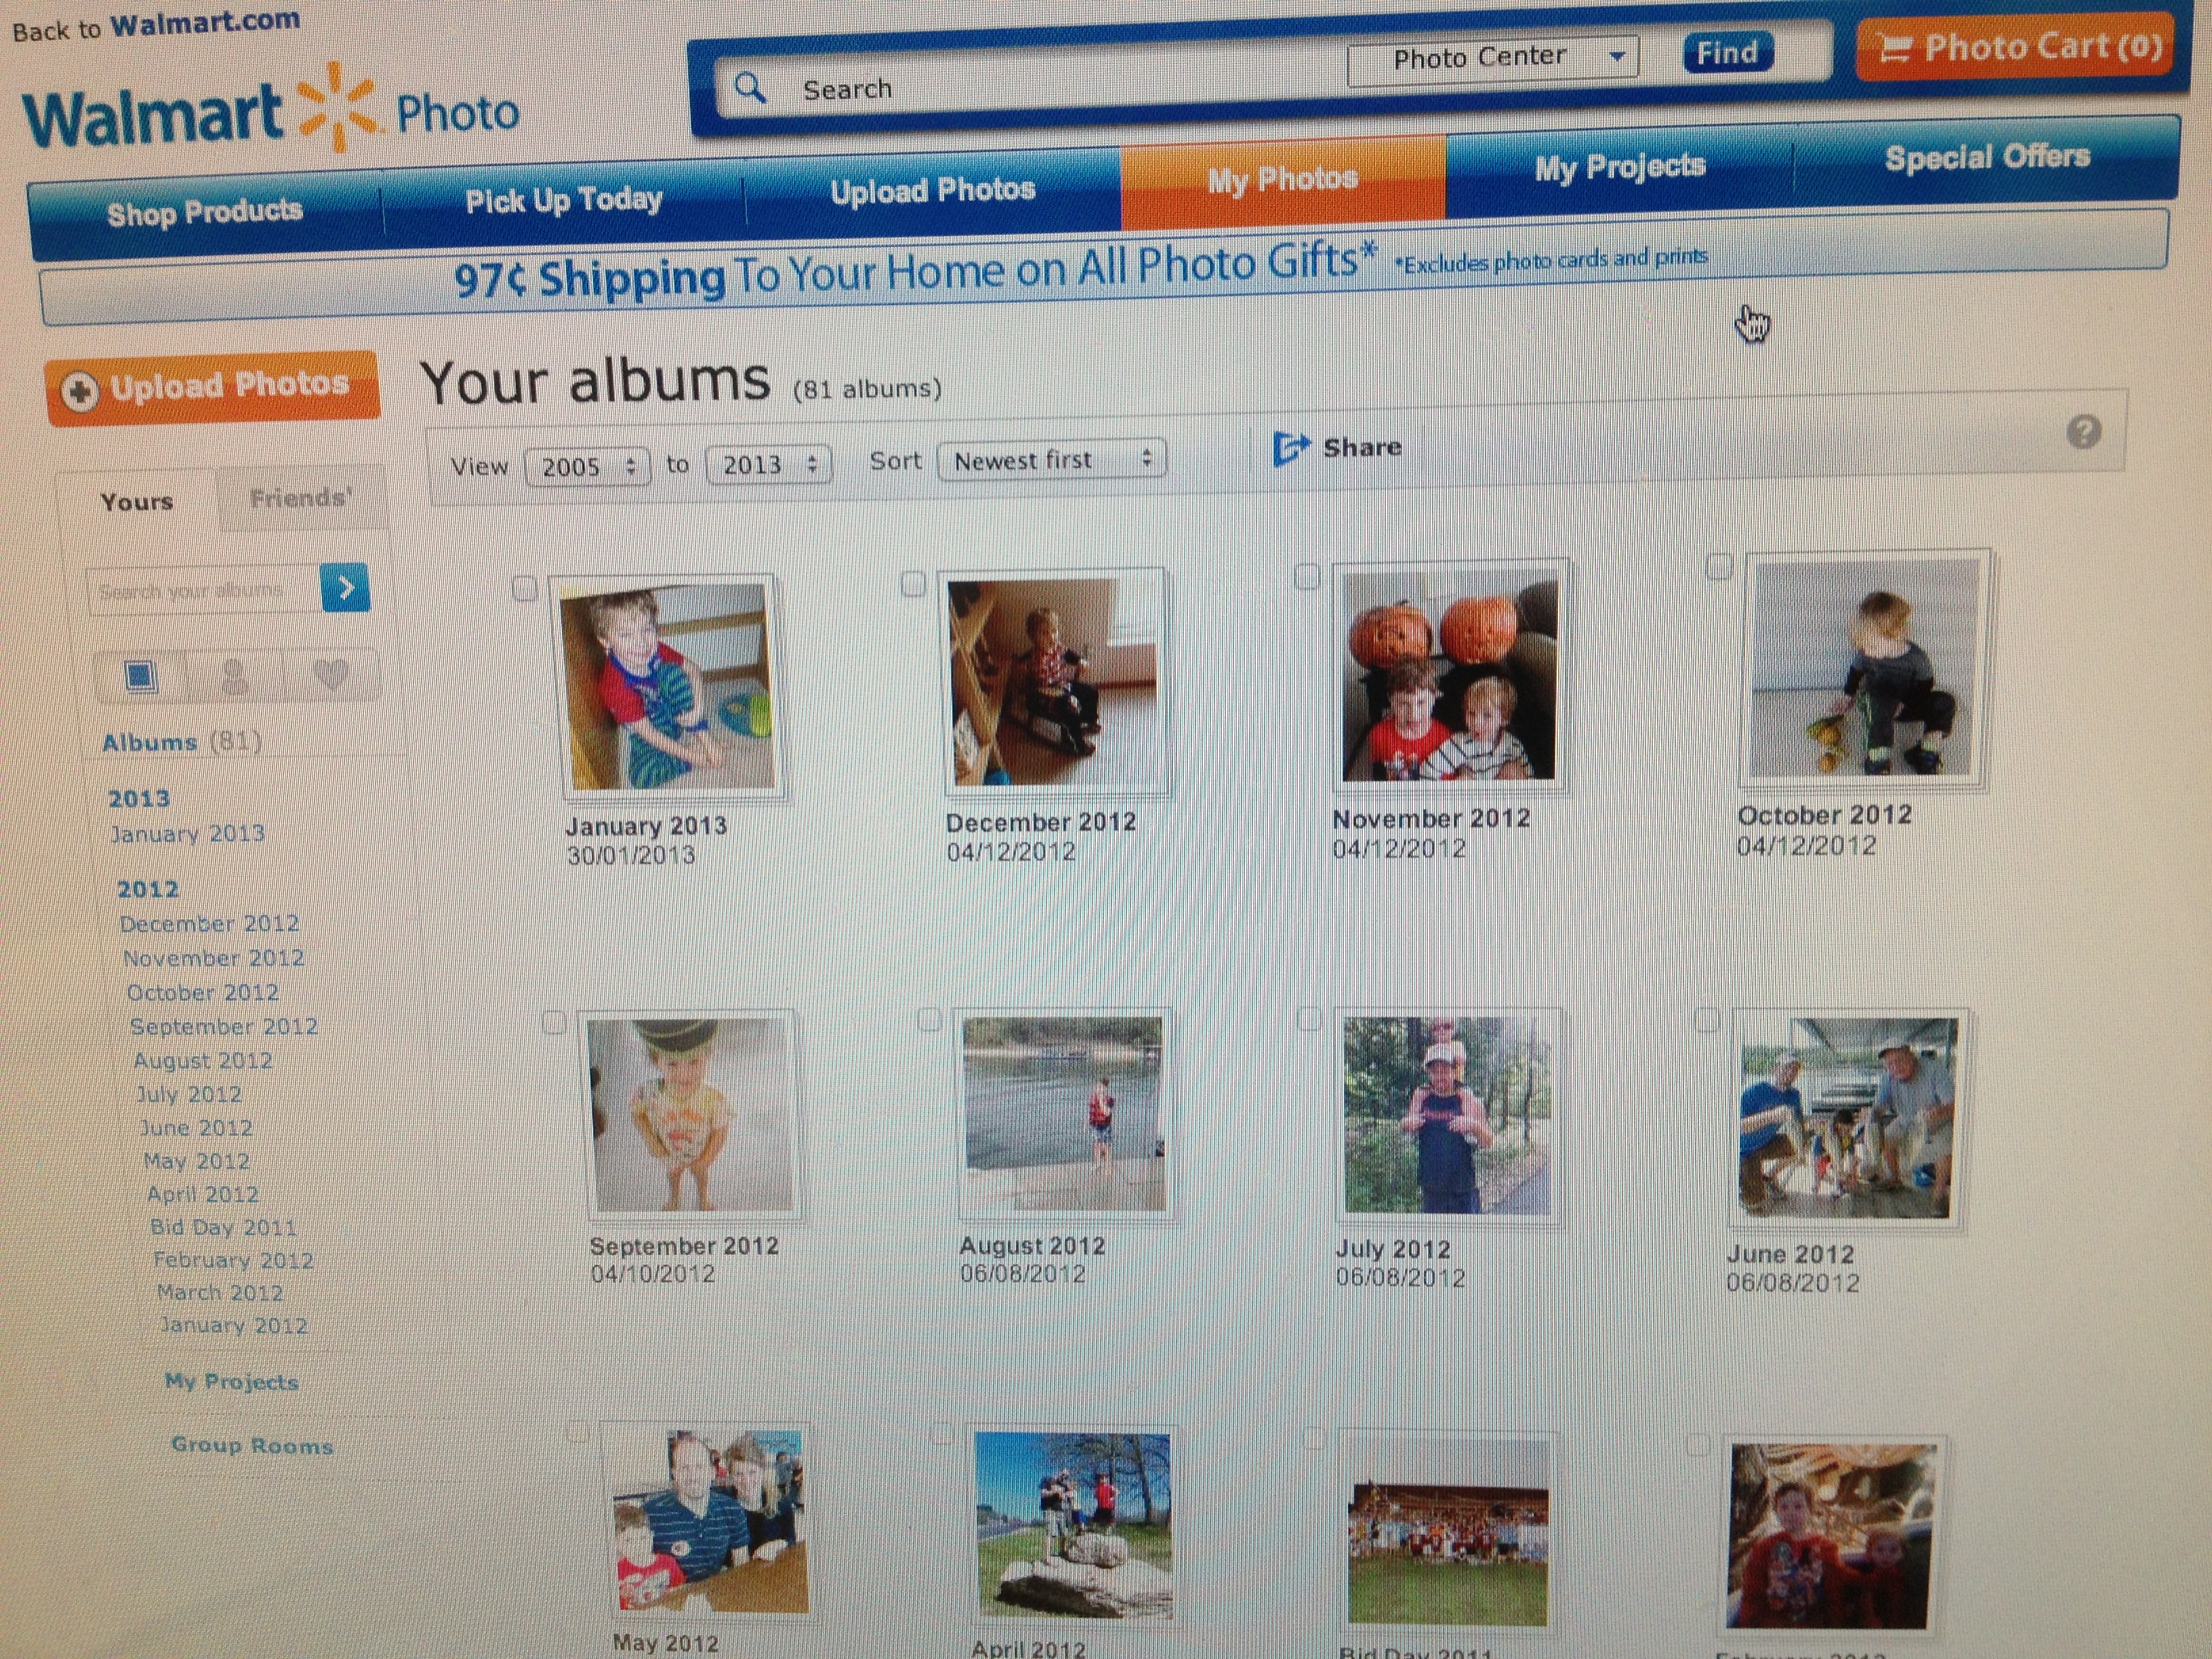
Task: Select the people view icon in sidebar
Action: 235,676
